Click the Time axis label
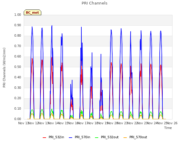190x143 pixels. [x=168, y=128]
